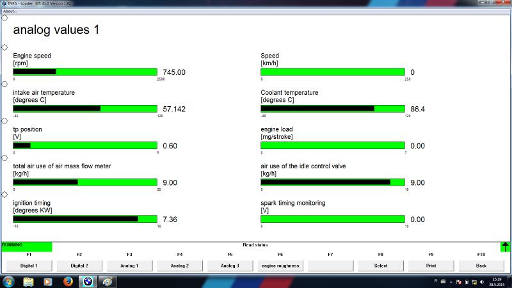Click the Engine speed rpm bar
Viewport: 512px width, 288px height.
[85, 72]
